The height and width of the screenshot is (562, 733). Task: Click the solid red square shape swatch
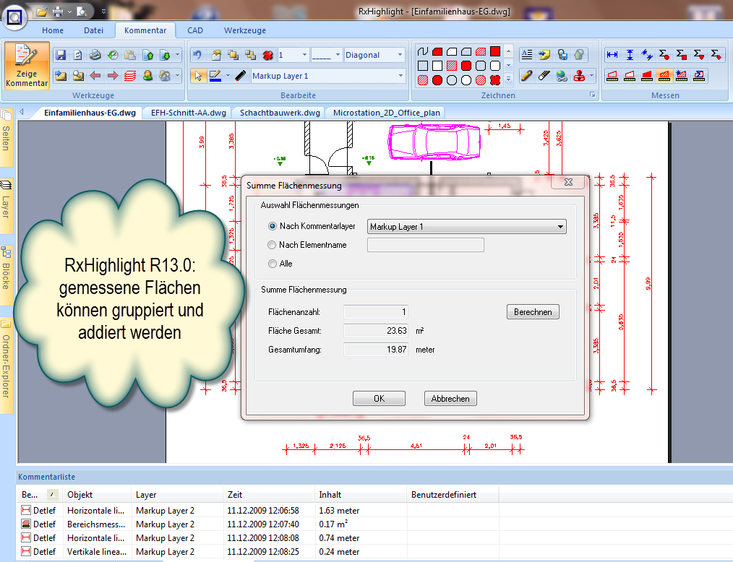(495, 51)
